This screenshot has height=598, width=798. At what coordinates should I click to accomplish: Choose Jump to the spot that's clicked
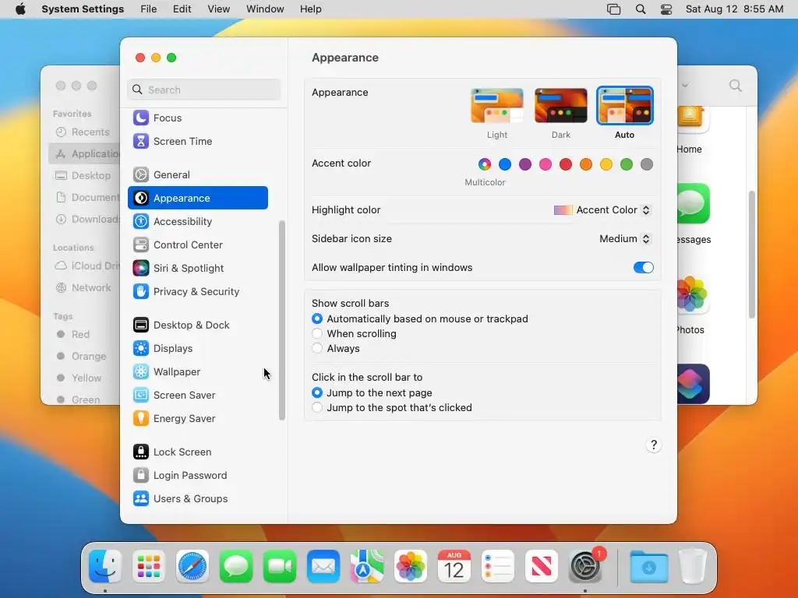(317, 407)
